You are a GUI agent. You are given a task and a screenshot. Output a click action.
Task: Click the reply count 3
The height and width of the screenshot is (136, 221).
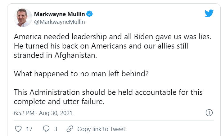click(55, 129)
